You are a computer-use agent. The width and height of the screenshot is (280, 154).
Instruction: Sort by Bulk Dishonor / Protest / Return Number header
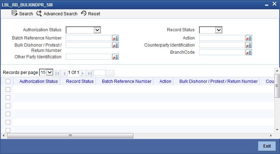pos(219,81)
